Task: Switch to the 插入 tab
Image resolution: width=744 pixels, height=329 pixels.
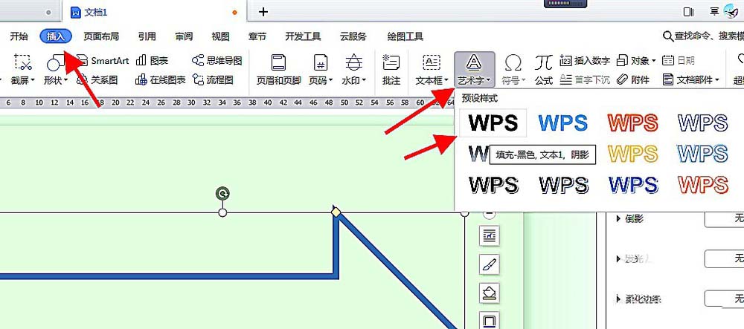Action: click(56, 36)
